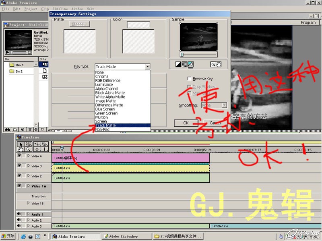The width and height of the screenshot is (322, 241).
Task: Select pink Video 4 clip on timeline
Action: tap(130, 158)
